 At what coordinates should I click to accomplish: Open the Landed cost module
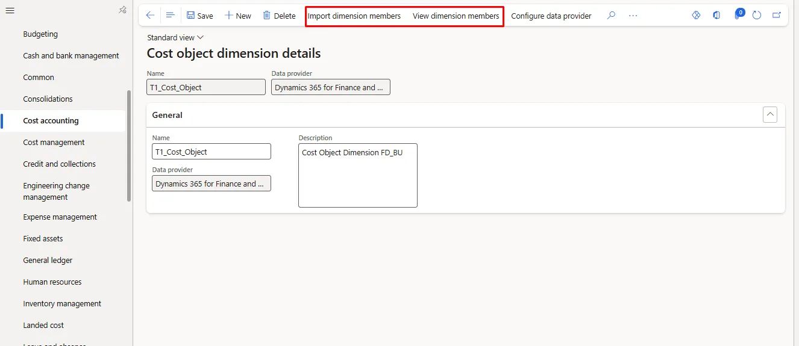pyautogui.click(x=43, y=326)
